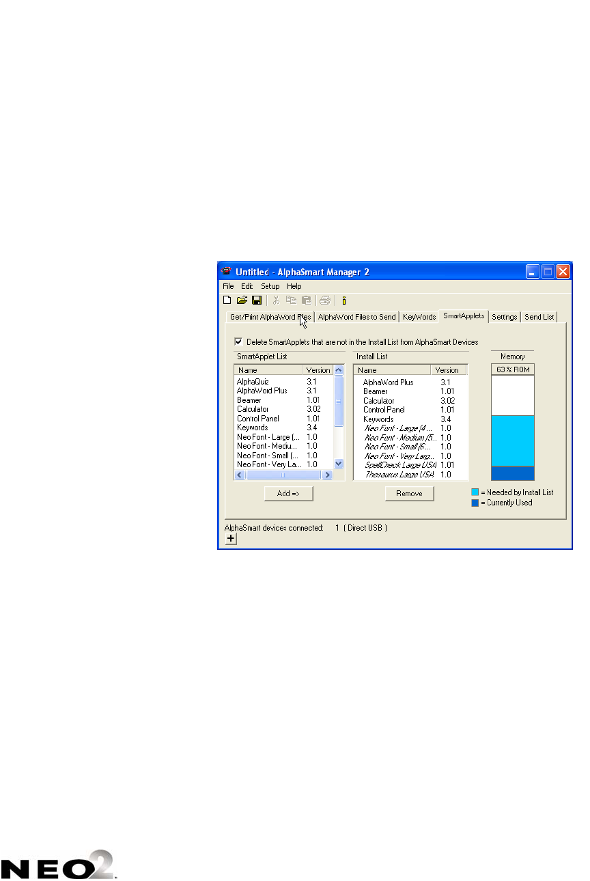This screenshot has height=881, width=590.
Task: Click SmartApplet List scroll right arrow
Action: point(328,474)
